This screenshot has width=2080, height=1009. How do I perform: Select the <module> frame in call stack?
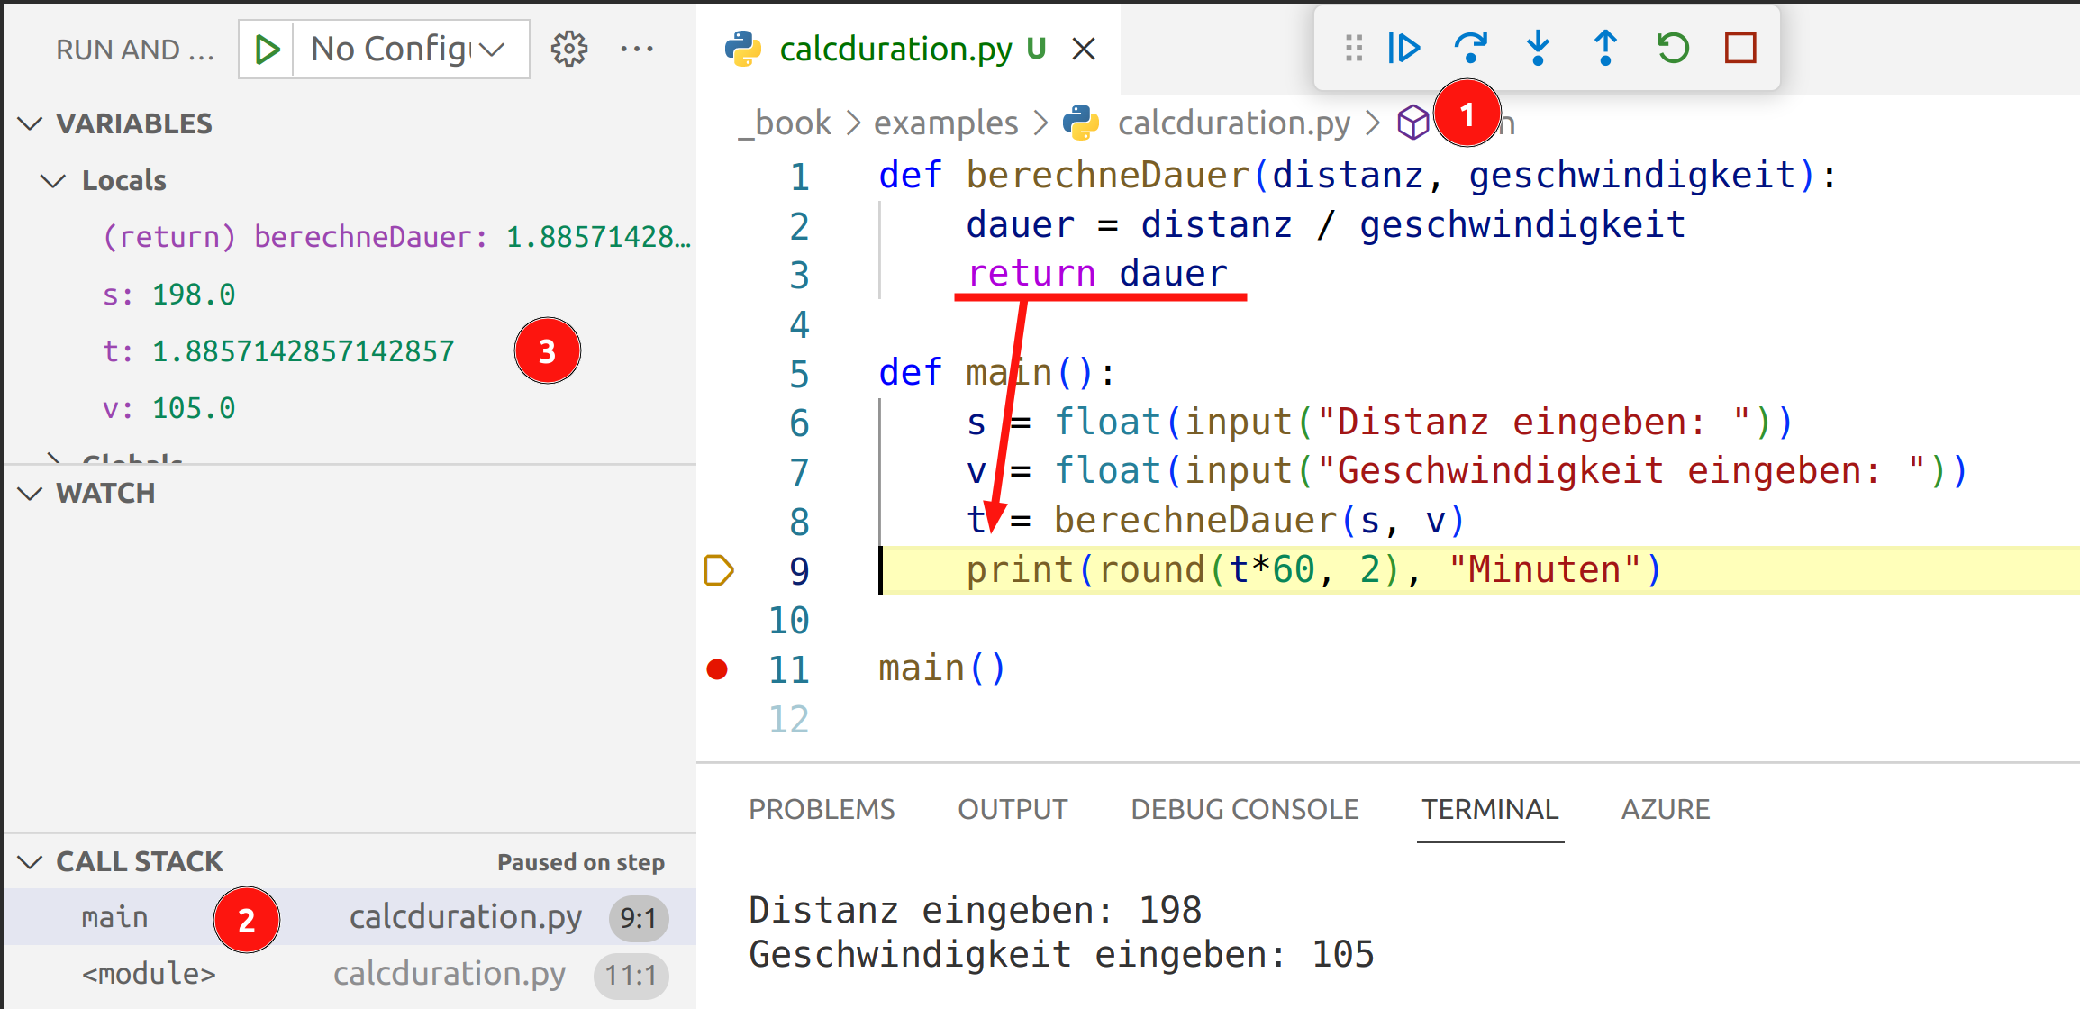(350, 974)
